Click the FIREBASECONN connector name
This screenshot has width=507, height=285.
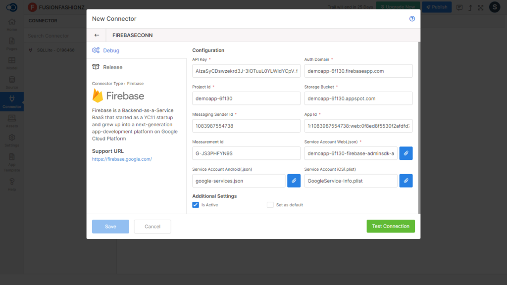point(133,35)
